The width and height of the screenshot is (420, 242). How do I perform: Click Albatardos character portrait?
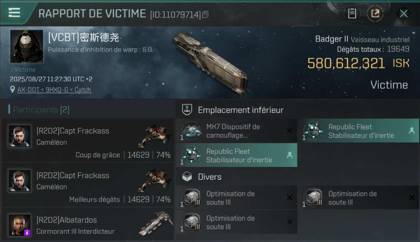pos(19,225)
